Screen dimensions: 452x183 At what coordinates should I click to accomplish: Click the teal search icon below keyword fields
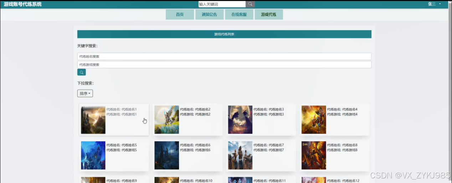point(82,72)
